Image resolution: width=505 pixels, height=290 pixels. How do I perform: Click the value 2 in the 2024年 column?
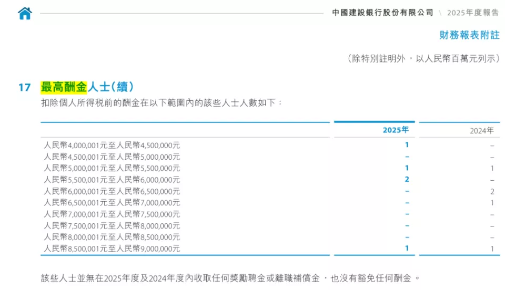492,191
